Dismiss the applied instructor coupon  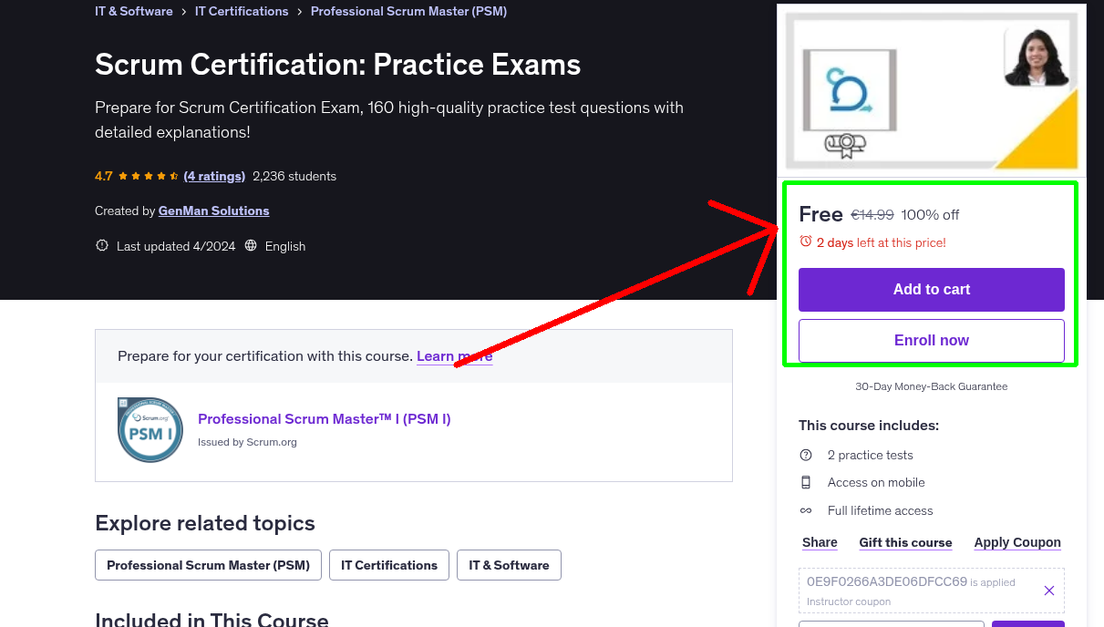[x=1048, y=591]
